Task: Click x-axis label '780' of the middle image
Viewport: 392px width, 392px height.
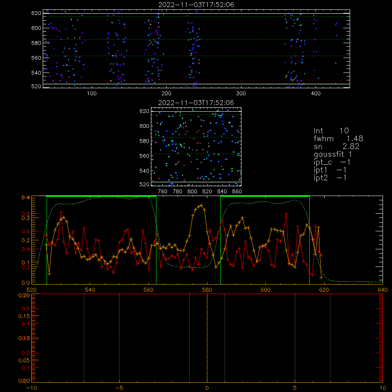Action: tap(178, 192)
